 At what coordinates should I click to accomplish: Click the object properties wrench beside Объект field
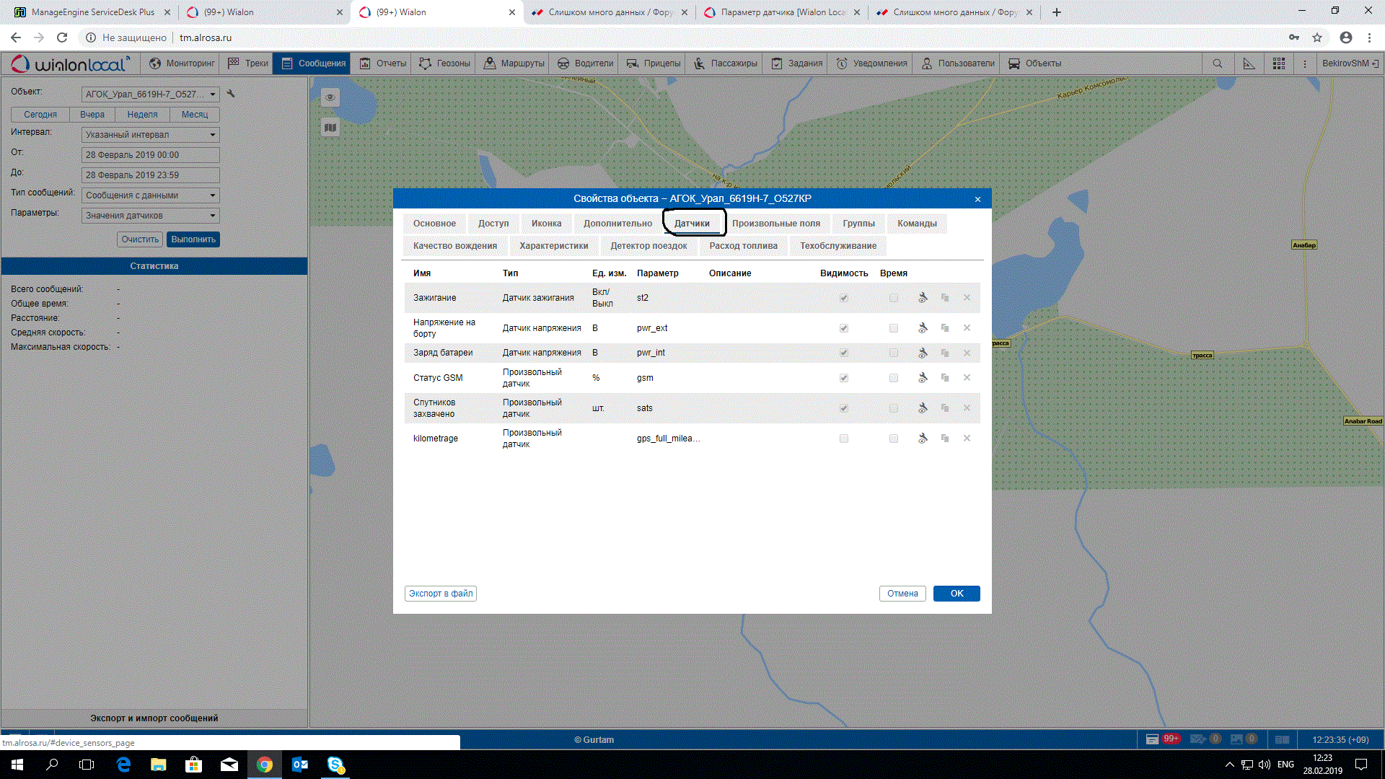coord(231,94)
